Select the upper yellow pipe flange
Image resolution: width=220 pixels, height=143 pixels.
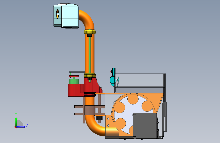(x=90, y=32)
